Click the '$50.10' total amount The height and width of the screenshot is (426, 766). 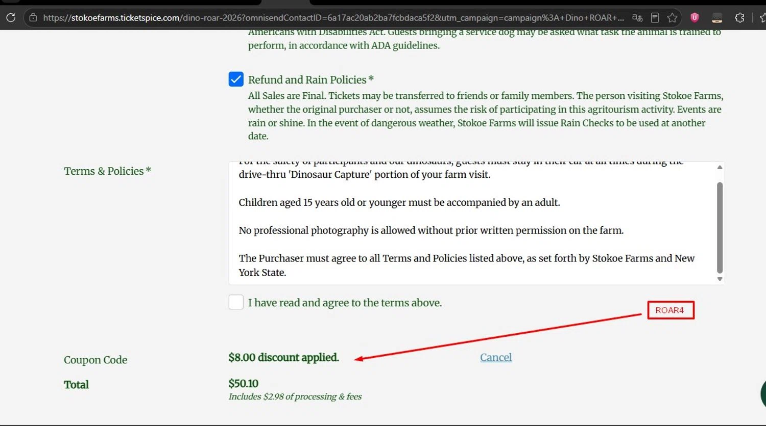tap(244, 383)
